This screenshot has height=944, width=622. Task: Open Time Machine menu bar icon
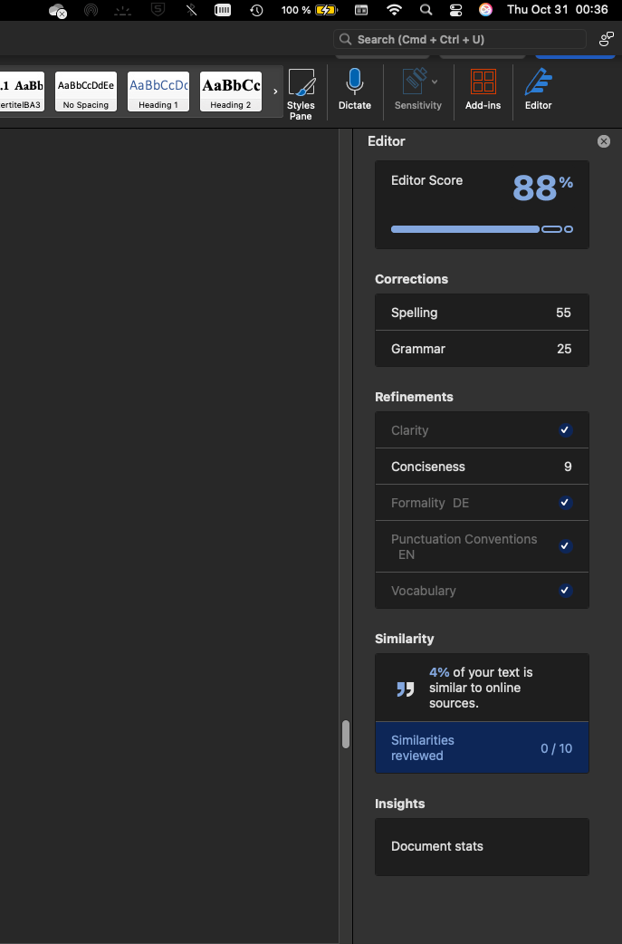pos(256,10)
